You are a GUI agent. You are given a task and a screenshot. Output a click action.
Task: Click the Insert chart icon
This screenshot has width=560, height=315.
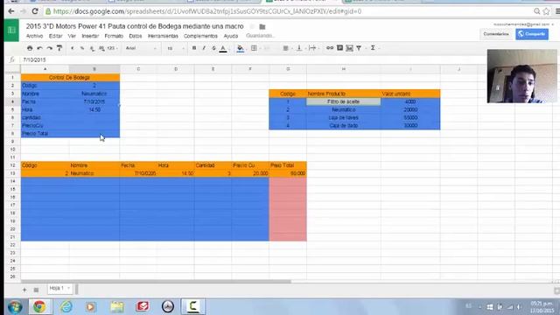(350, 48)
